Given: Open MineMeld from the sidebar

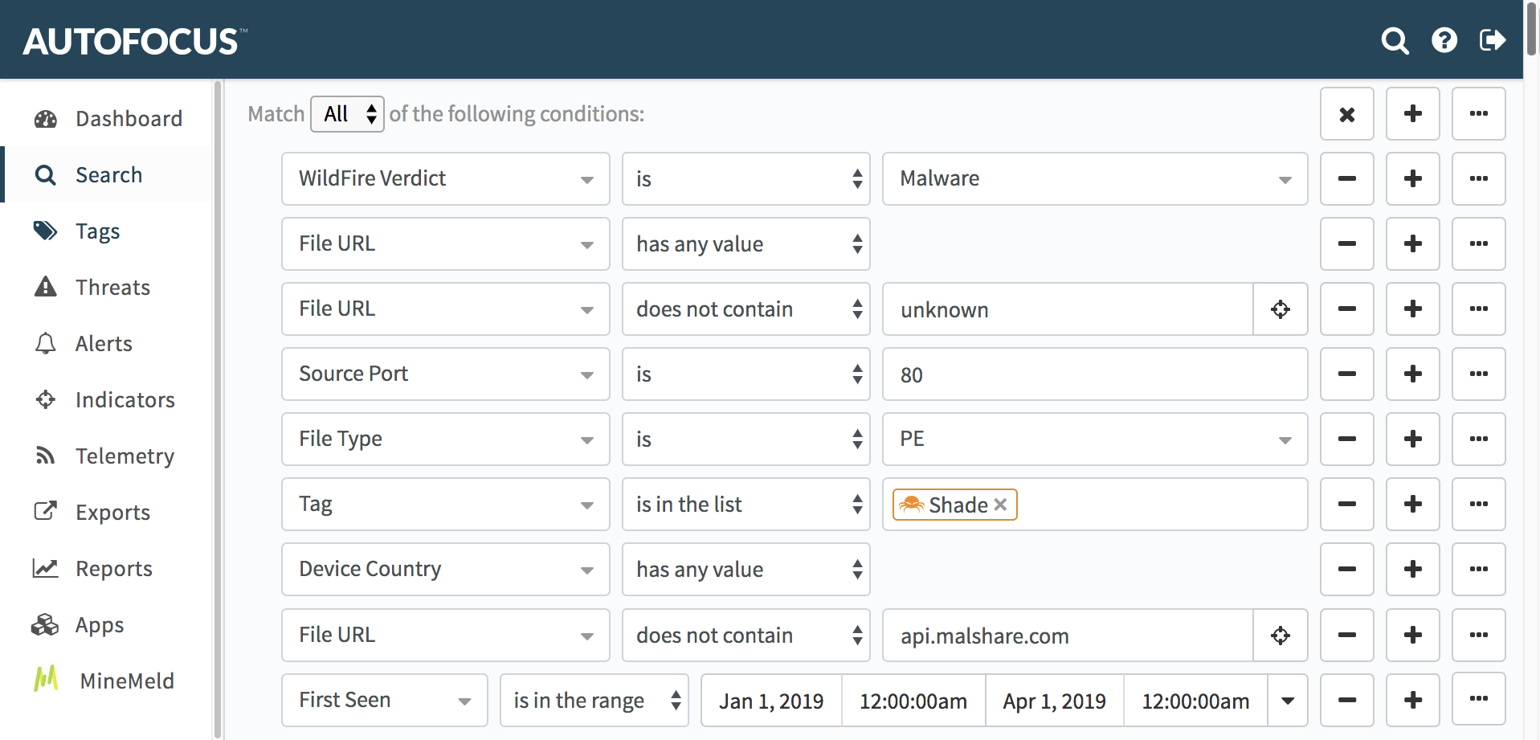Looking at the screenshot, I should tap(127, 681).
